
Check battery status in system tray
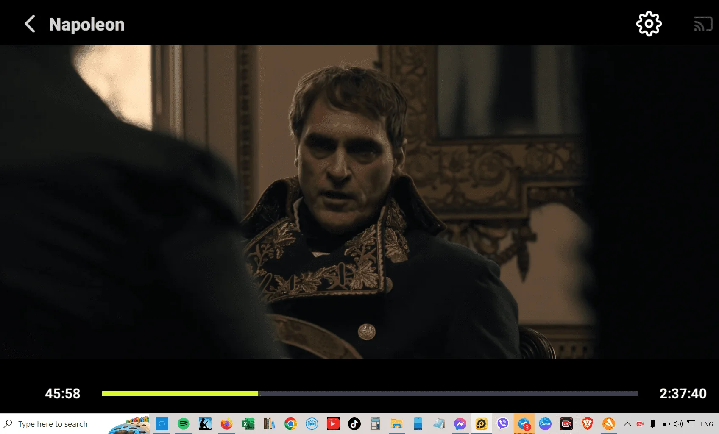(666, 424)
